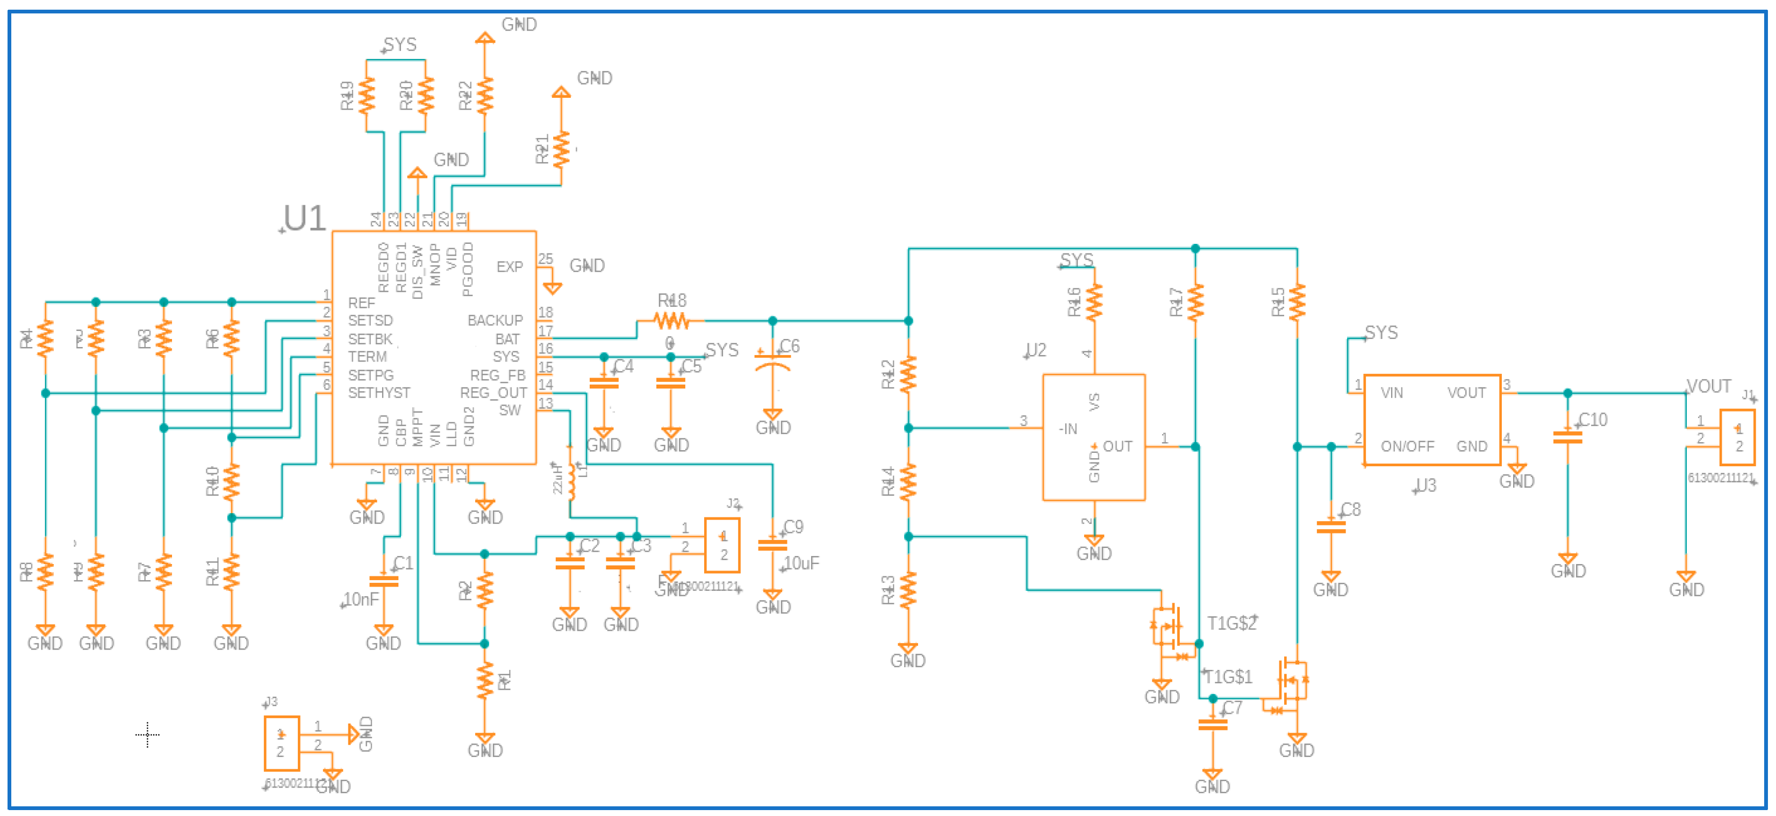
Task: Click the 10nF value label
Action: click(361, 600)
